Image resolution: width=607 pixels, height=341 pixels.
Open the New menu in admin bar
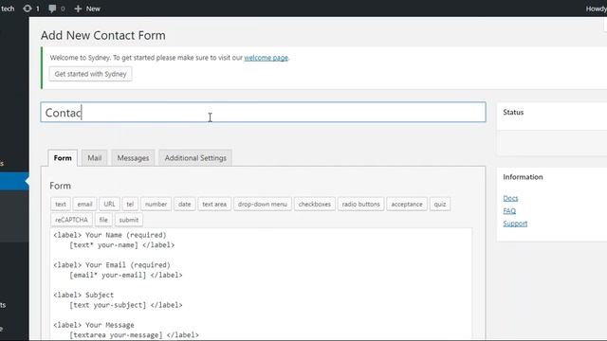(x=87, y=9)
